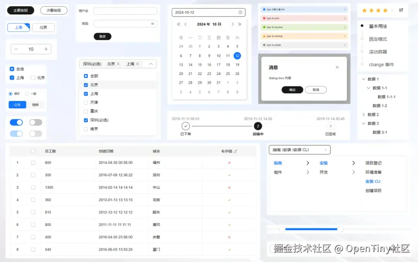Collapse the 数据 1-1 tree node
418x262 pixels.
pos(368,88)
